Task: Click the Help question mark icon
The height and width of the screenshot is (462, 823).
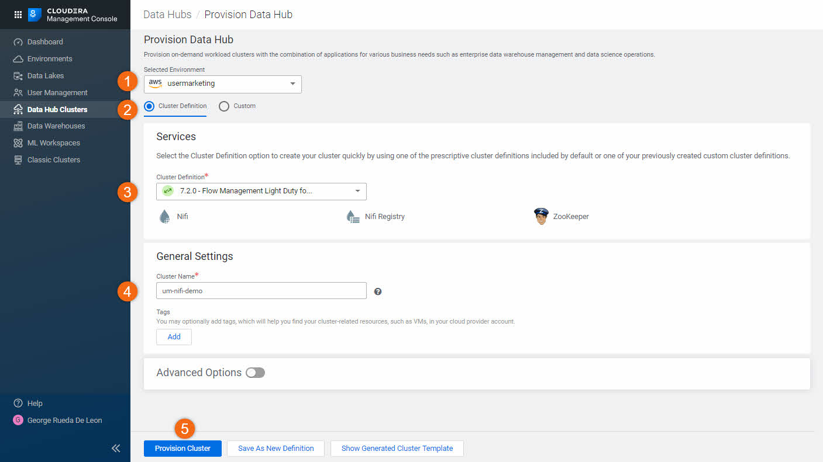Action: tap(18, 404)
